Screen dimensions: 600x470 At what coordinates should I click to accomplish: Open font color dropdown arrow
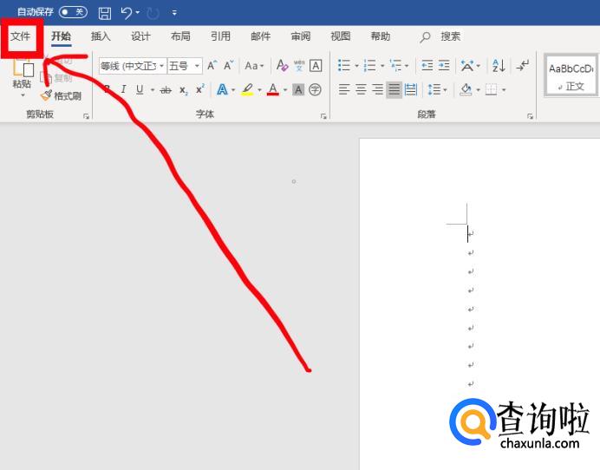click(x=285, y=90)
